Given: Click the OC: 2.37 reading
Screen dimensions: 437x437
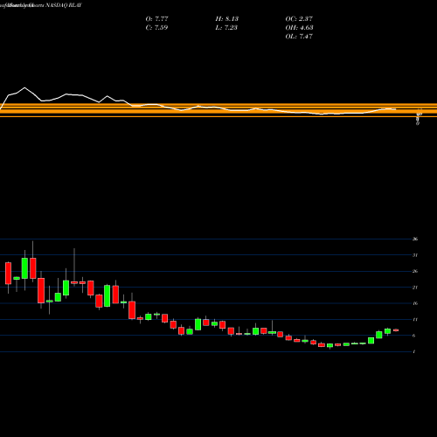Looking at the screenshot, I should (299, 19).
